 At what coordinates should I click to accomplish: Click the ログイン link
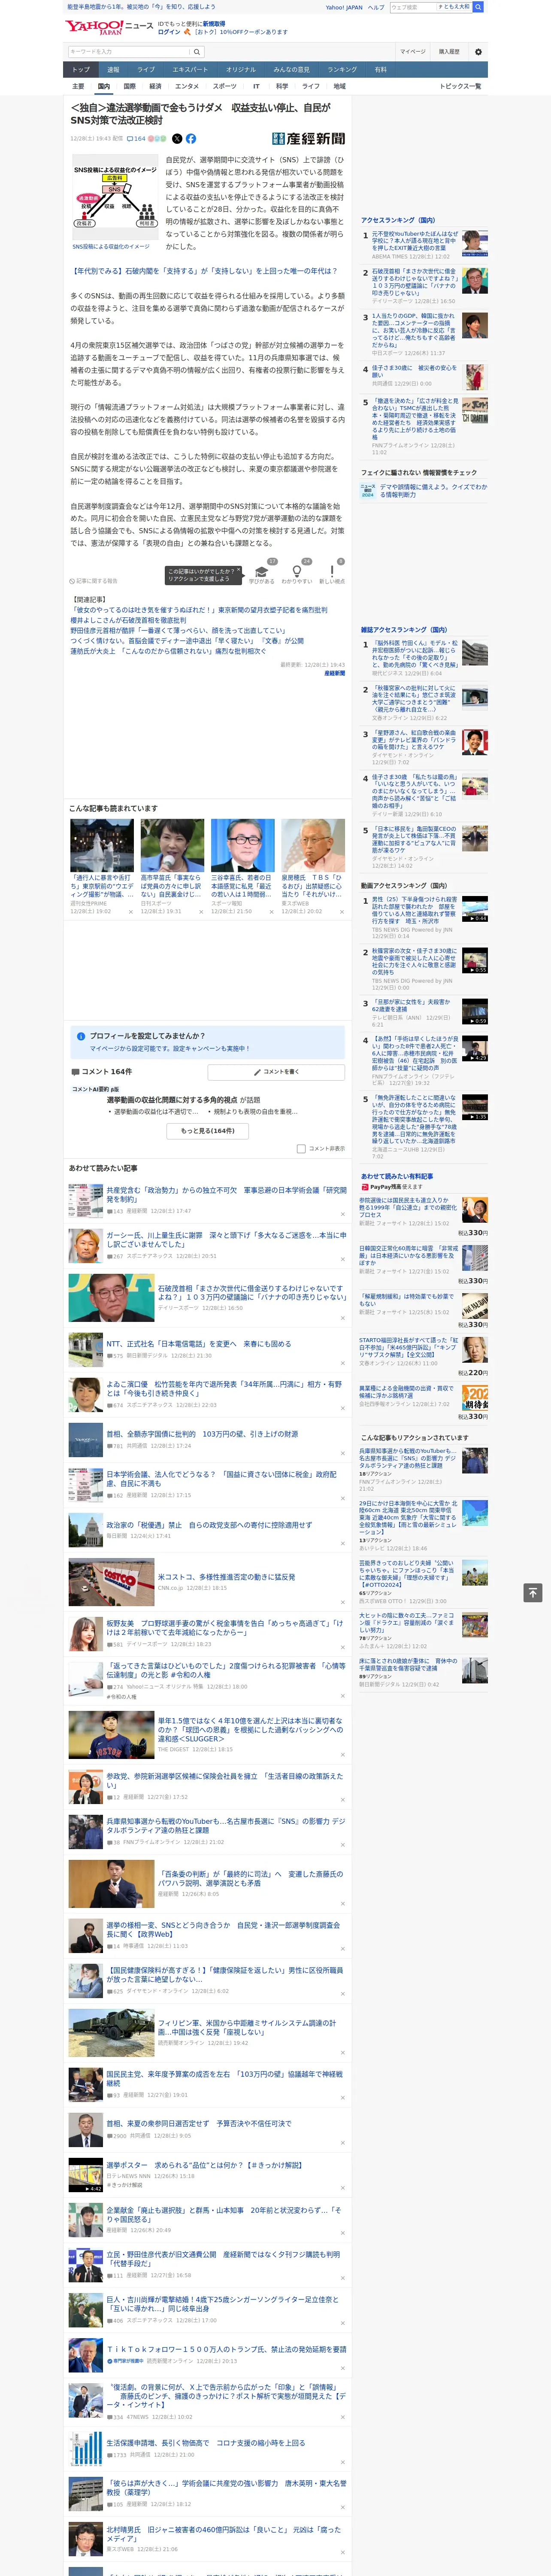point(169,32)
